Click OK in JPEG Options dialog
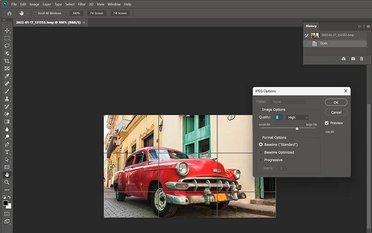Viewport: 372px width, 233px height. tap(336, 102)
